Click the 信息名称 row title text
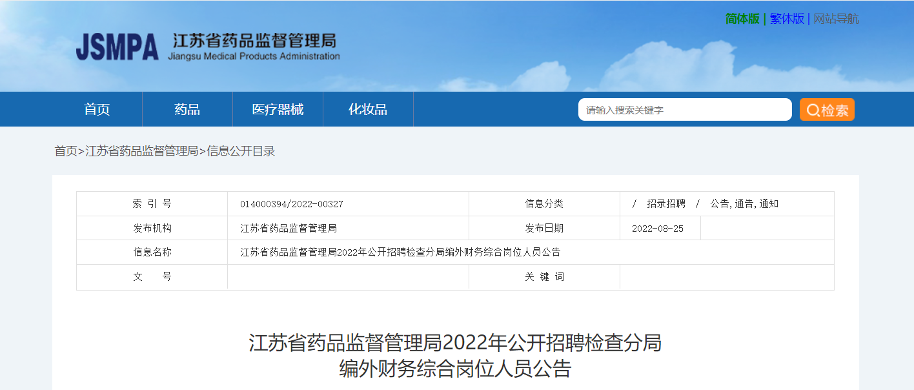 click(400, 252)
